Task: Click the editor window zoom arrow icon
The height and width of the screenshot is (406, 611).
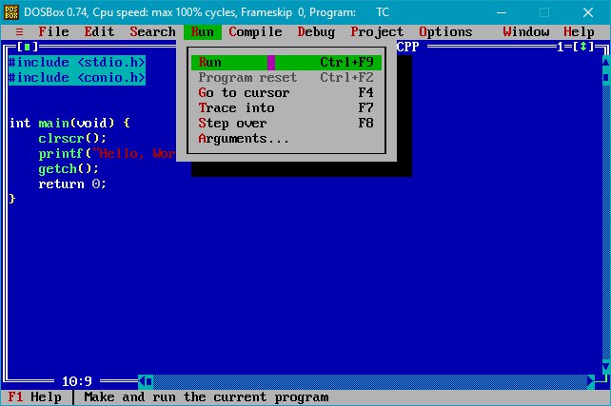Action: [583, 47]
